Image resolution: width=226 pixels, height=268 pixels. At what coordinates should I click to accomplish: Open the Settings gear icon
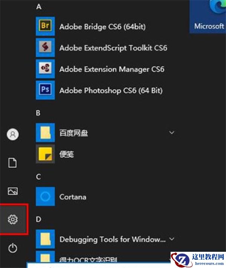[x=13, y=219]
